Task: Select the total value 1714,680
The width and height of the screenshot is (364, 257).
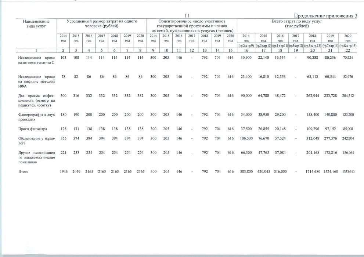Action: 313,172
